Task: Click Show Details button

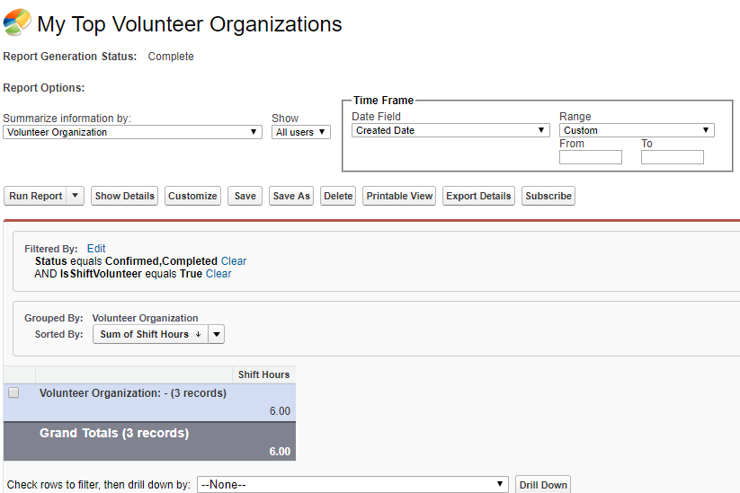Action: click(125, 196)
